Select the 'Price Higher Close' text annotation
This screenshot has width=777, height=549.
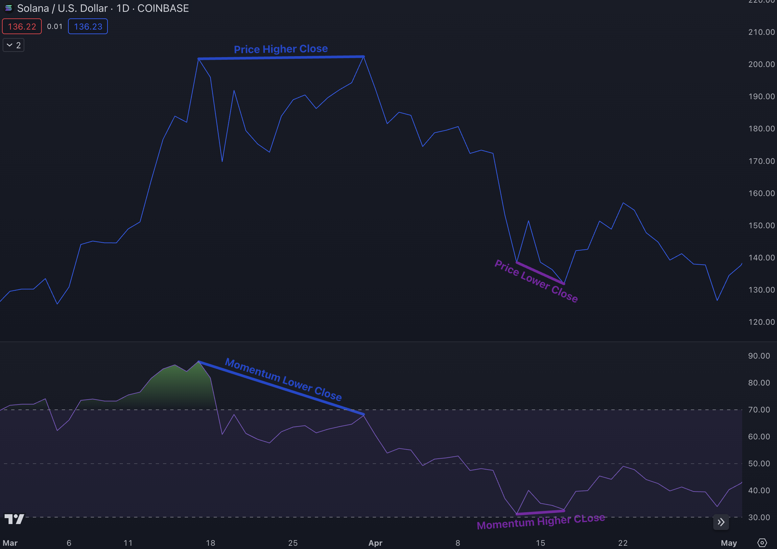point(281,49)
